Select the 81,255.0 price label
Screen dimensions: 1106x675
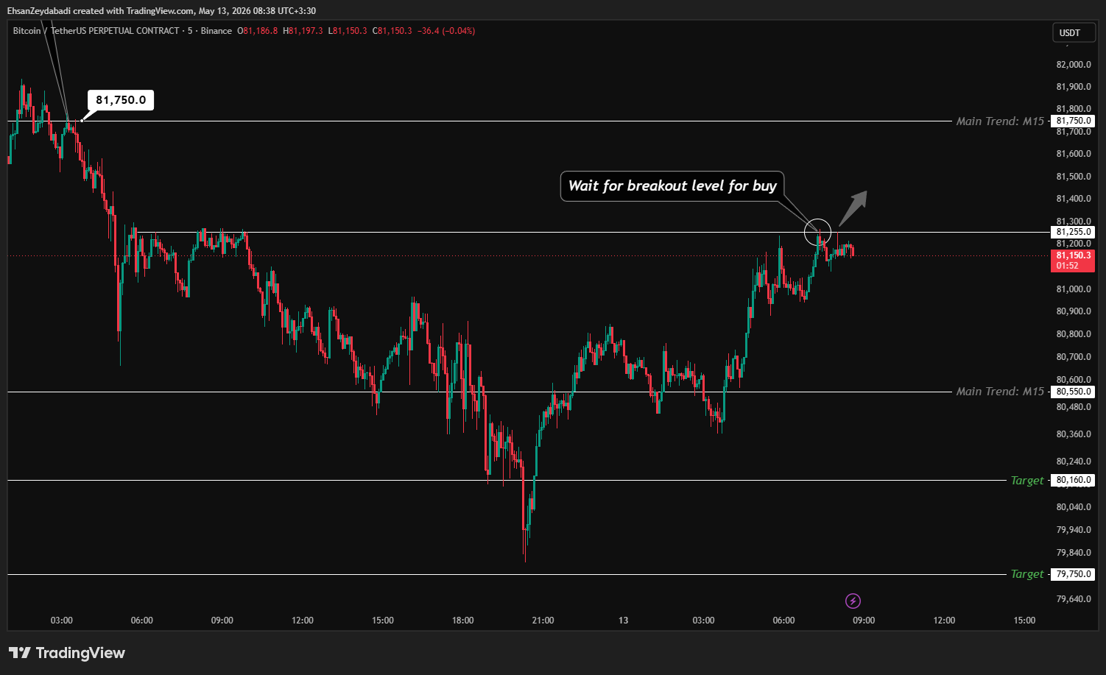(x=1073, y=232)
